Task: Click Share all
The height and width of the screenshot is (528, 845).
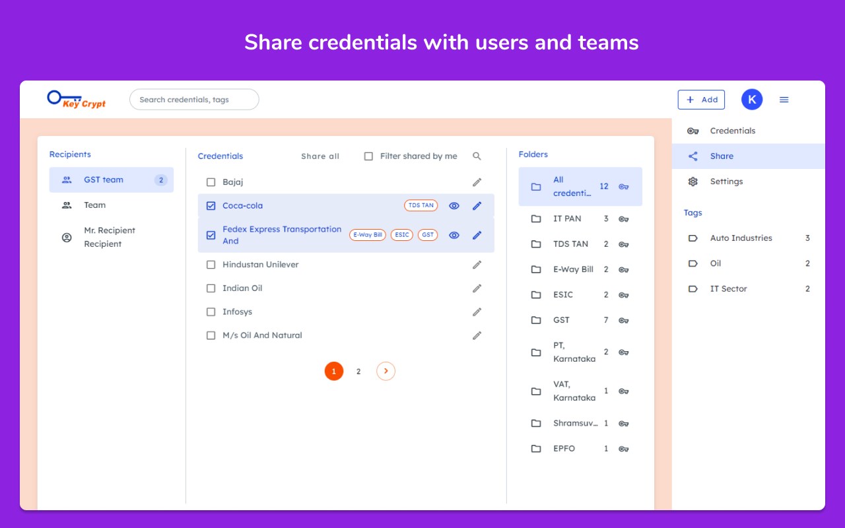Action: tap(320, 156)
